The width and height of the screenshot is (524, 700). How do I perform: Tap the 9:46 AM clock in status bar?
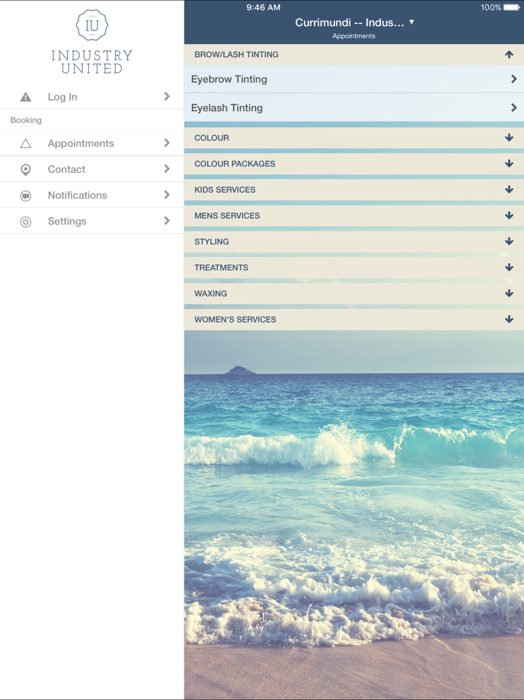pyautogui.click(x=264, y=7)
